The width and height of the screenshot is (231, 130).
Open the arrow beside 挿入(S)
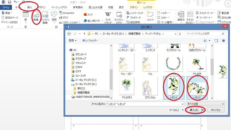[203, 110]
